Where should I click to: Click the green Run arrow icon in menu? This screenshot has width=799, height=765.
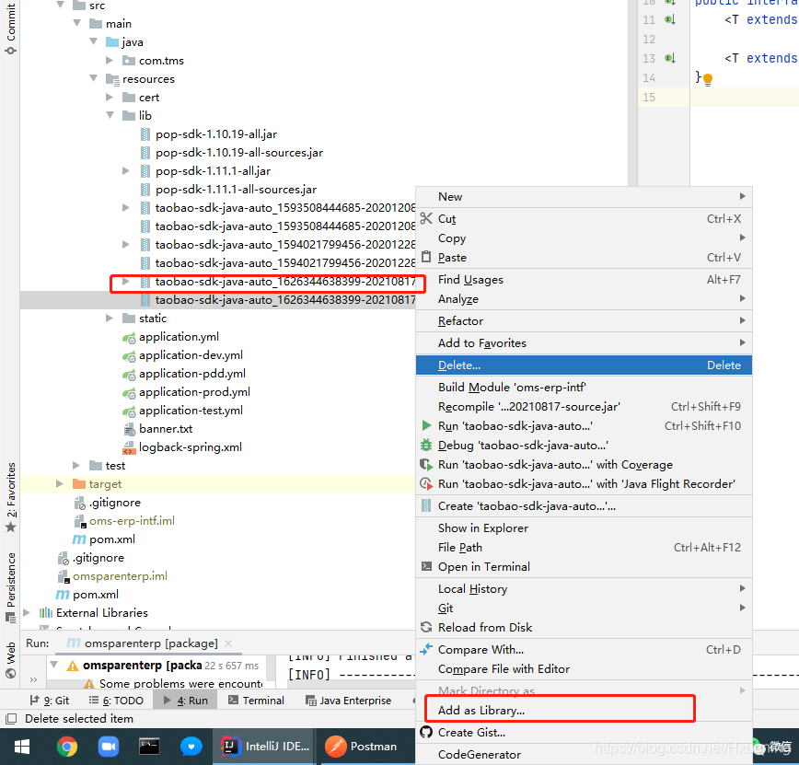[x=426, y=425]
